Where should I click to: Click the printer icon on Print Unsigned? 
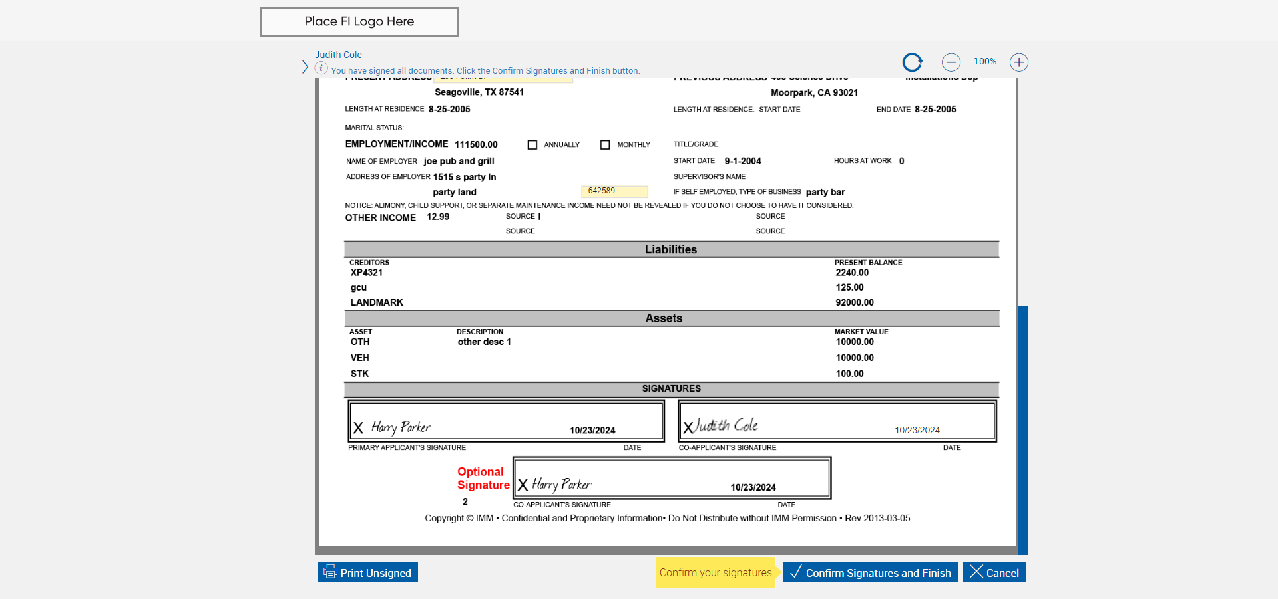(330, 572)
